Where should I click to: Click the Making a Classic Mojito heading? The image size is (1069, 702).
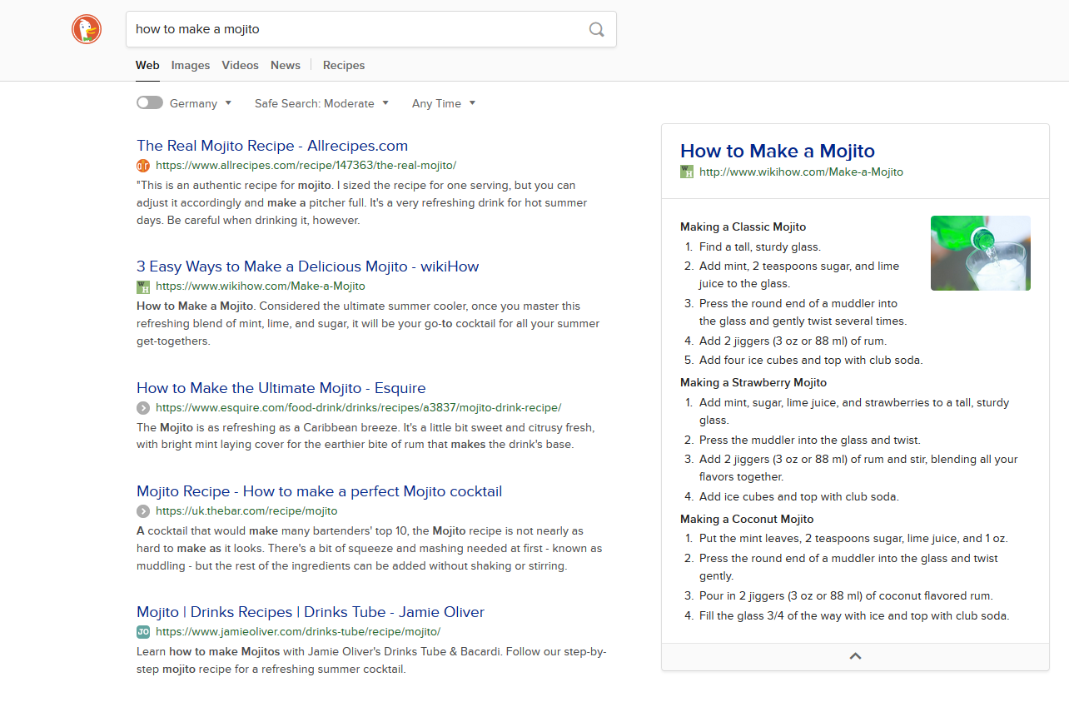pos(743,227)
